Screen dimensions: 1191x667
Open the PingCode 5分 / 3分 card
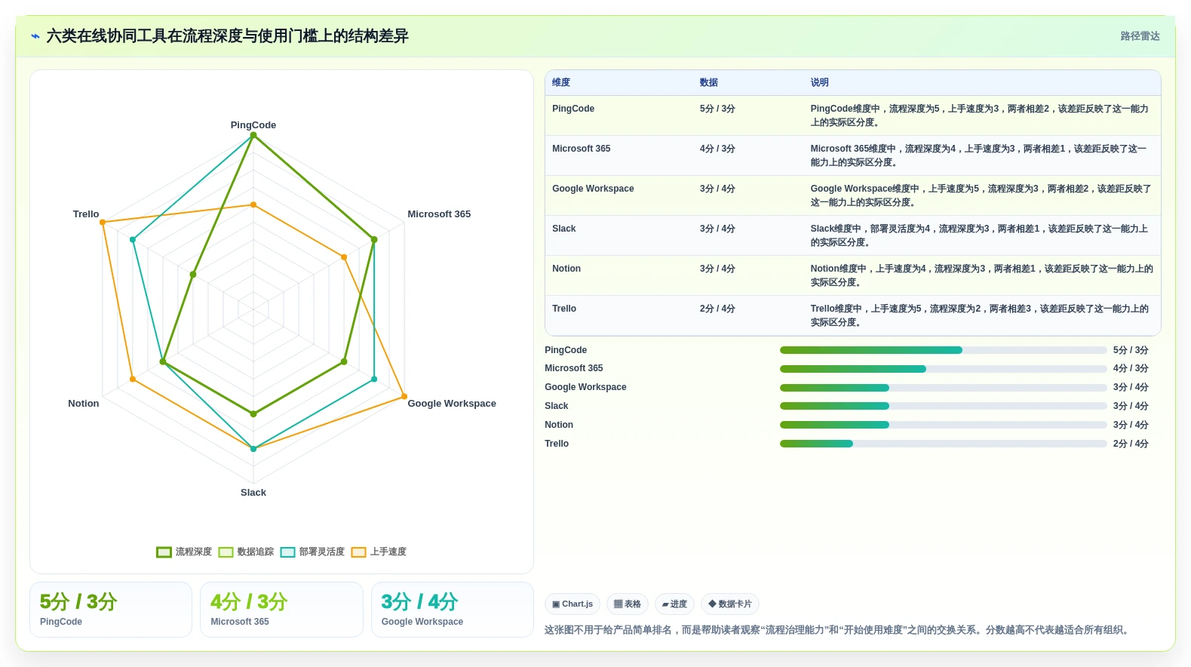pos(111,610)
